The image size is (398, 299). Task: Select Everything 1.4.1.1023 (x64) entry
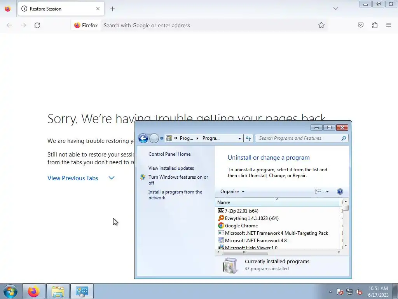(251, 218)
